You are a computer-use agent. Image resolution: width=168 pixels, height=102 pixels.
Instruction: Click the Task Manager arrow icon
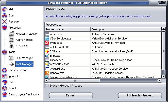tap(11, 64)
